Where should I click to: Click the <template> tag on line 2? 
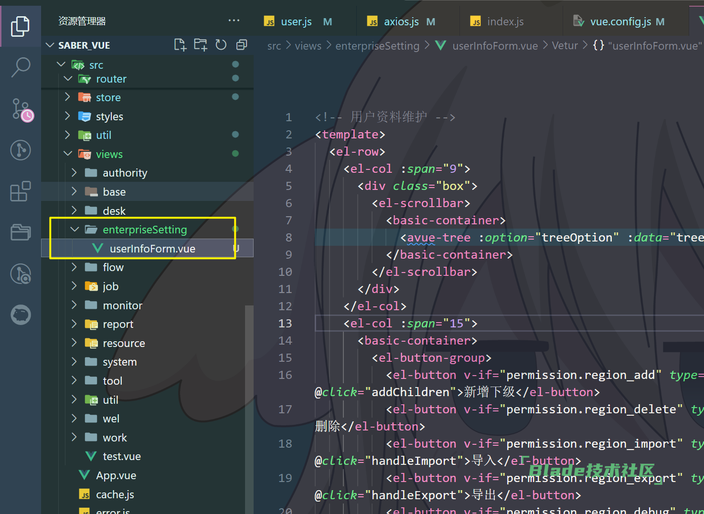[350, 134]
